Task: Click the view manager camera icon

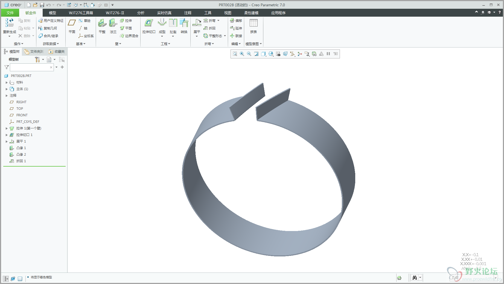Action: 278,54
